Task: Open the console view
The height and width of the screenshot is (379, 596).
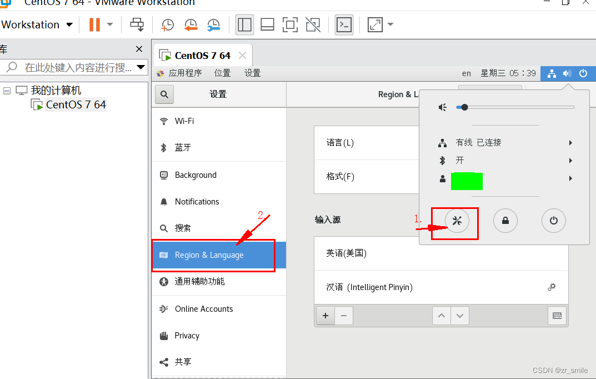Action: click(x=344, y=24)
